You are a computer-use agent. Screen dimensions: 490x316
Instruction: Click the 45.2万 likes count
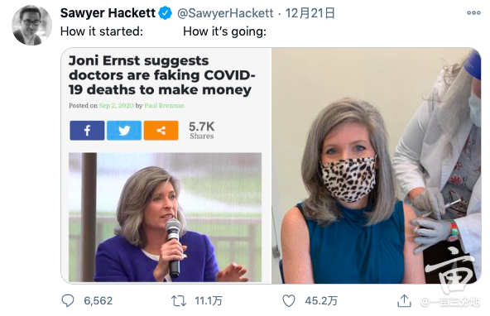[321, 301]
